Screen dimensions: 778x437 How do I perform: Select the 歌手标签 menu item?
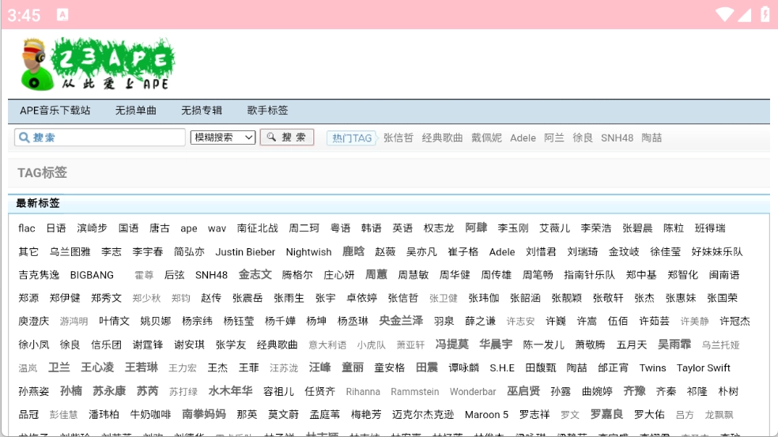(267, 111)
